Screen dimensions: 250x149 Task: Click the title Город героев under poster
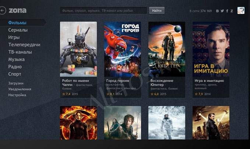[118, 81]
